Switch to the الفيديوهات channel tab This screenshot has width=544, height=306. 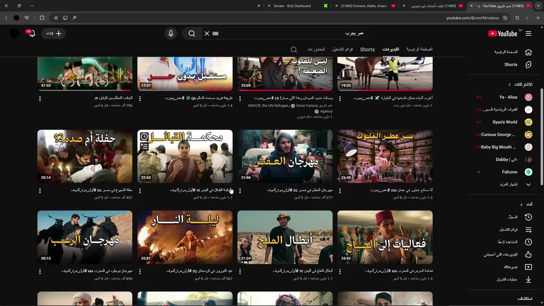391,50
